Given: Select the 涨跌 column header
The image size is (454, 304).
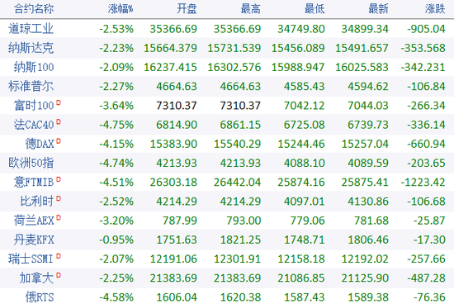Looking at the screenshot, I should click(x=435, y=9).
